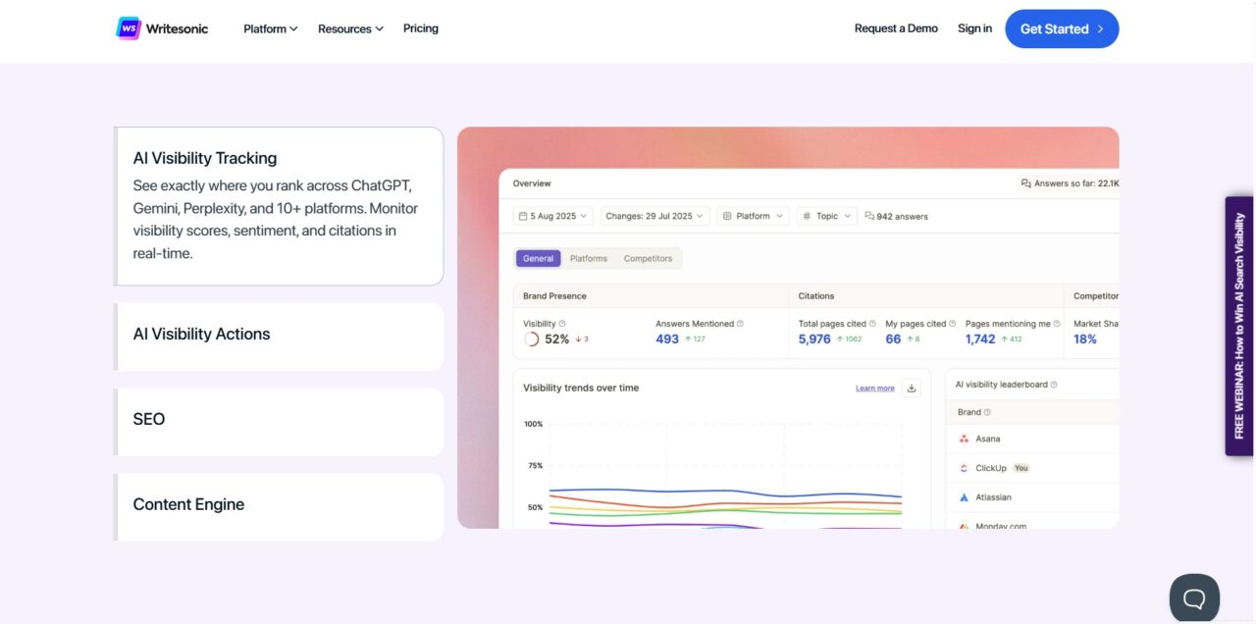This screenshot has width=1256, height=624.
Task: Open the chat support widget
Action: [1194, 598]
